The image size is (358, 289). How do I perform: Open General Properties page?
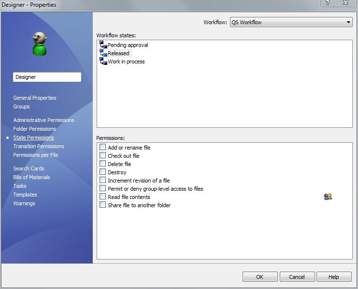click(x=35, y=98)
